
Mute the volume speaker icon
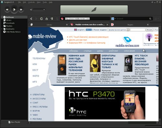(x=31, y=10)
